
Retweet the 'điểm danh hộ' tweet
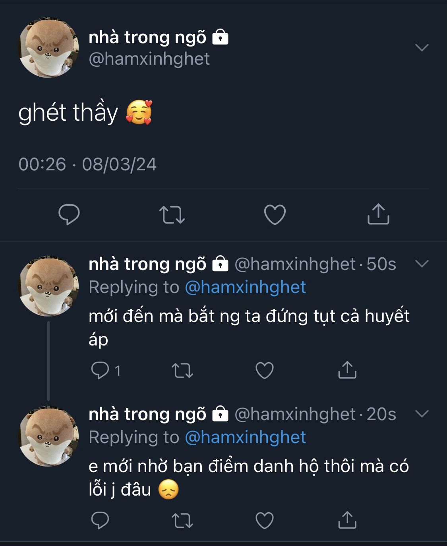182,521
